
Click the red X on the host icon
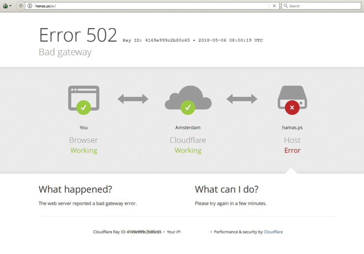292,107
